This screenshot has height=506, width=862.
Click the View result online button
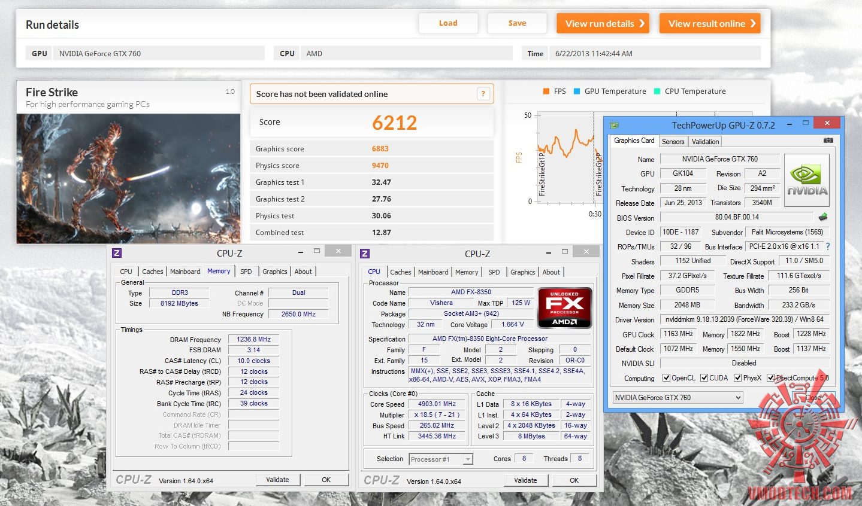point(710,23)
